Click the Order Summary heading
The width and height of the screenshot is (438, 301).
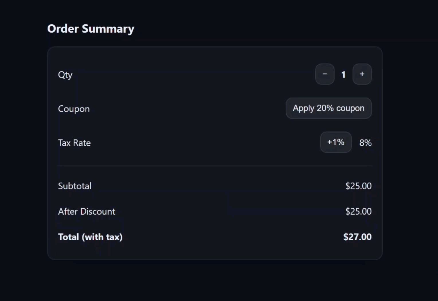tap(91, 29)
